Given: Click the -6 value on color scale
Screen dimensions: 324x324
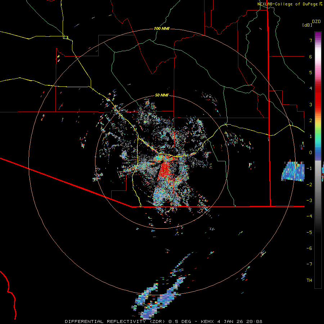Looking at the screenshot, I should pos(309,248).
